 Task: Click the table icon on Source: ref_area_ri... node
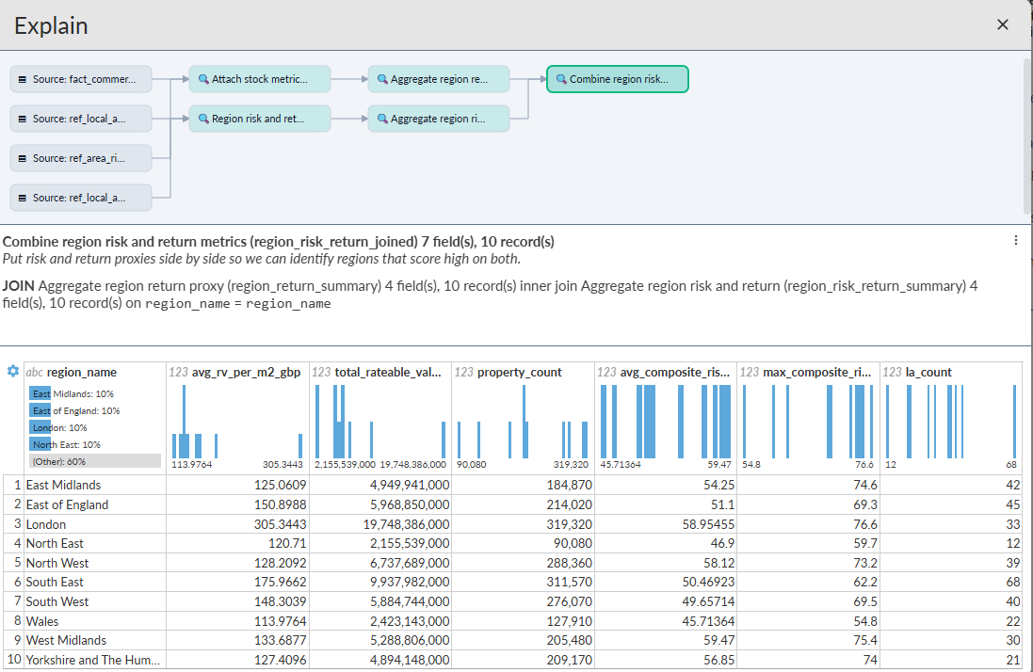tap(23, 159)
